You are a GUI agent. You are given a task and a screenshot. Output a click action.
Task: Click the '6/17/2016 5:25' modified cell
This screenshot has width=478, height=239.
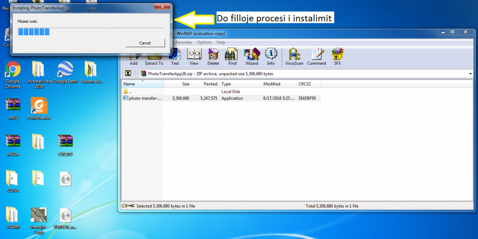[x=279, y=98]
